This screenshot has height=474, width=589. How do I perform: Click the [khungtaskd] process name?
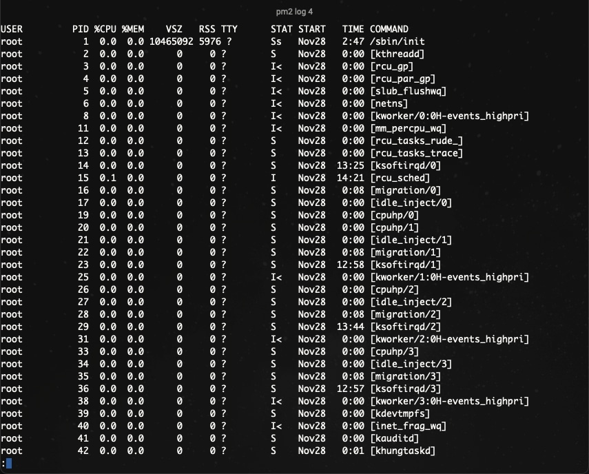click(403, 451)
